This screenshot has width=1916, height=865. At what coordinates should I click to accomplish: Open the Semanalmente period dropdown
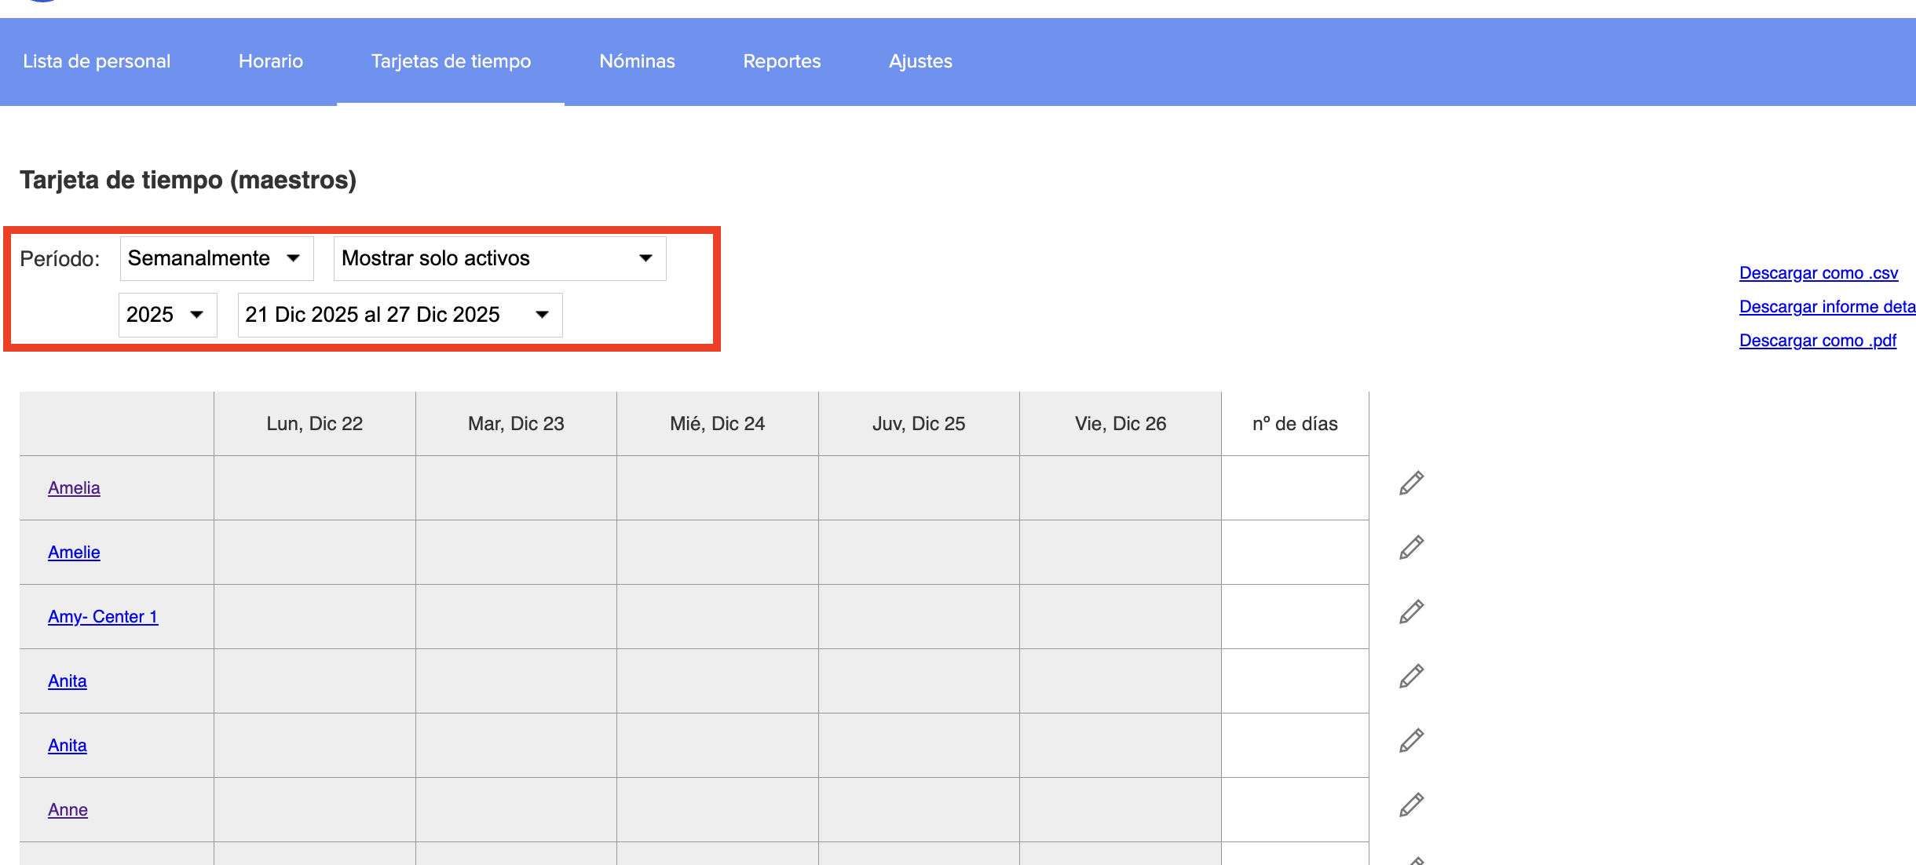(x=216, y=258)
